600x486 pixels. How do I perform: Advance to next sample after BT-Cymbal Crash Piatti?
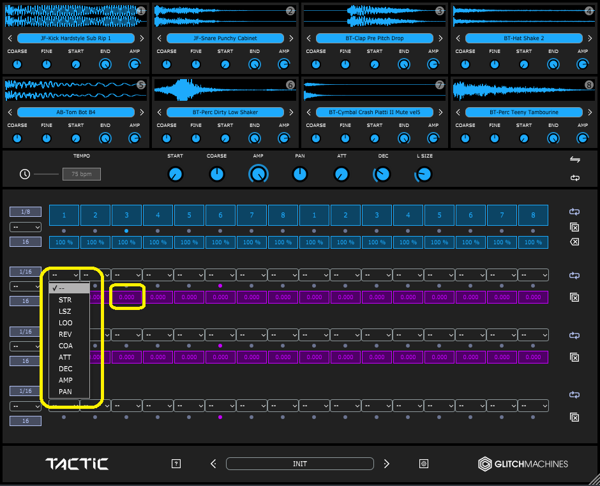(440, 112)
